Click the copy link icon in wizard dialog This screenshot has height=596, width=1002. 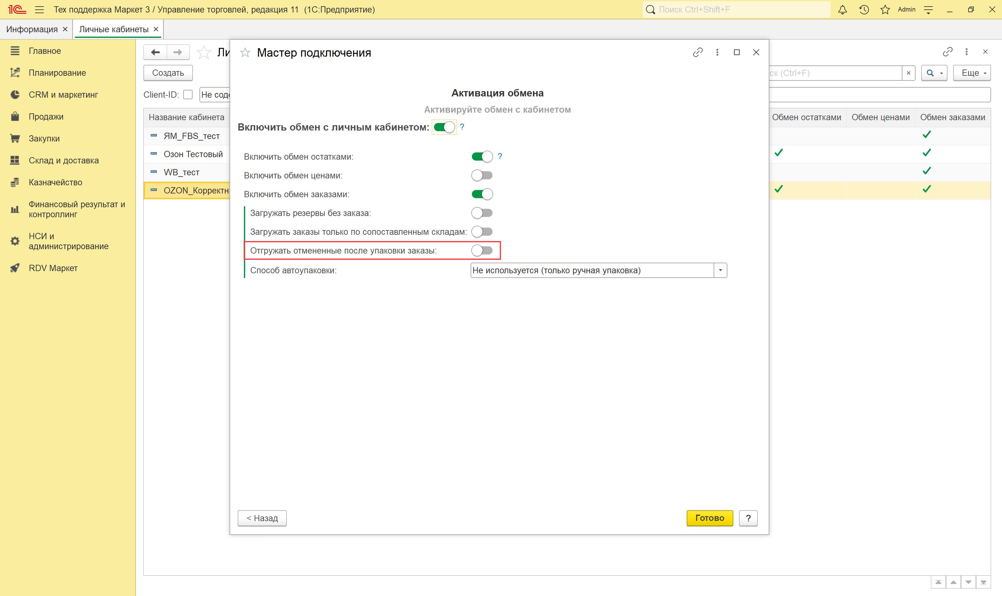[x=697, y=53]
